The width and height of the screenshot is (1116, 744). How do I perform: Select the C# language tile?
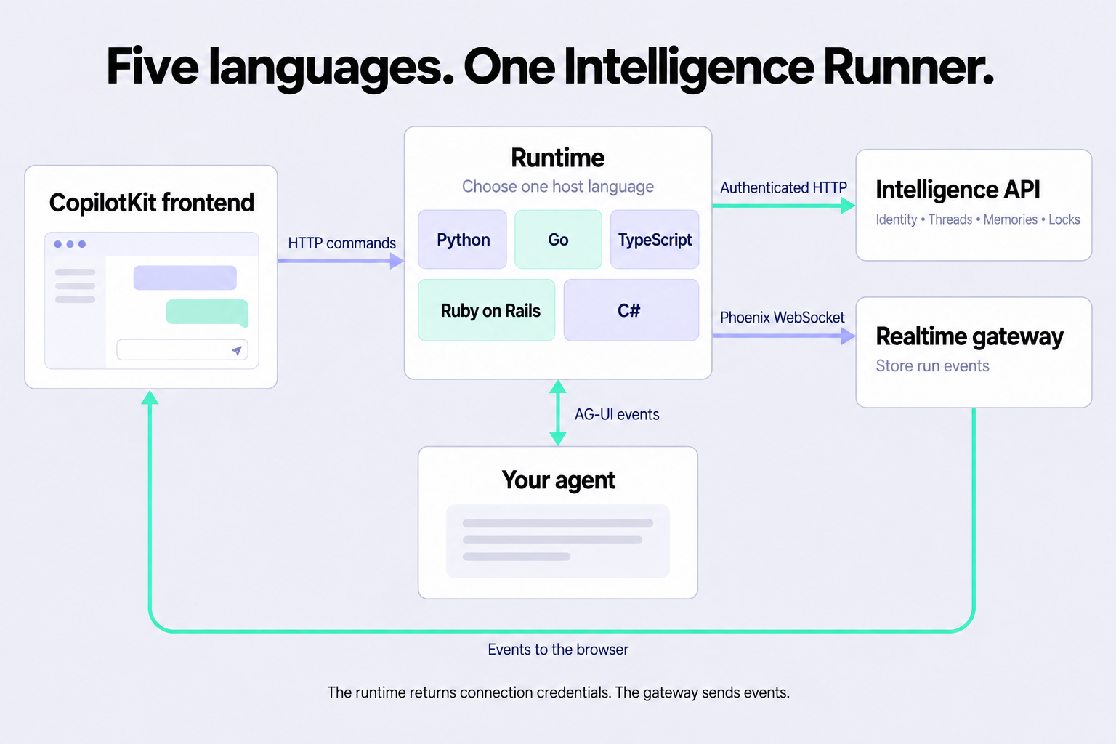(631, 310)
